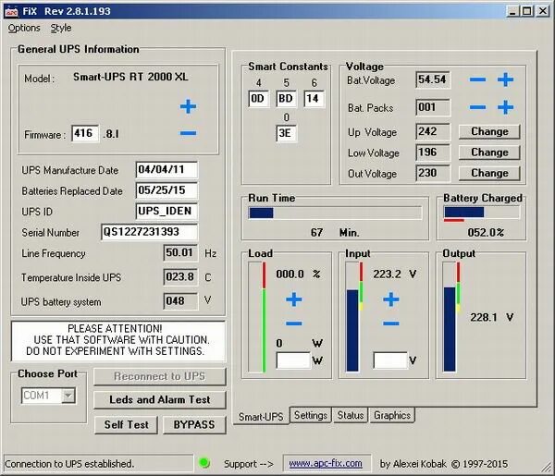Click the Output reading 228.1 V
The width and height of the screenshot is (555, 476).
click(x=492, y=317)
